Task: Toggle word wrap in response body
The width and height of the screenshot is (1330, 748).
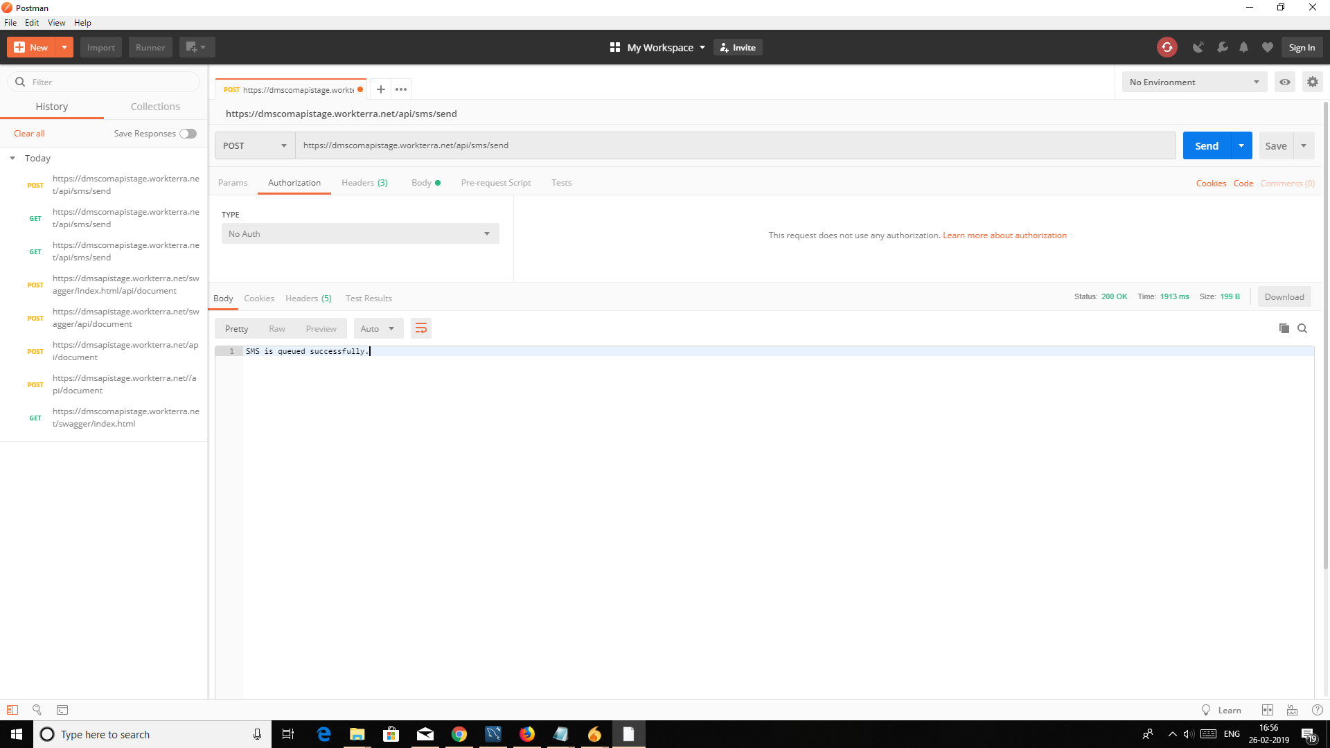Action: pyautogui.click(x=421, y=328)
